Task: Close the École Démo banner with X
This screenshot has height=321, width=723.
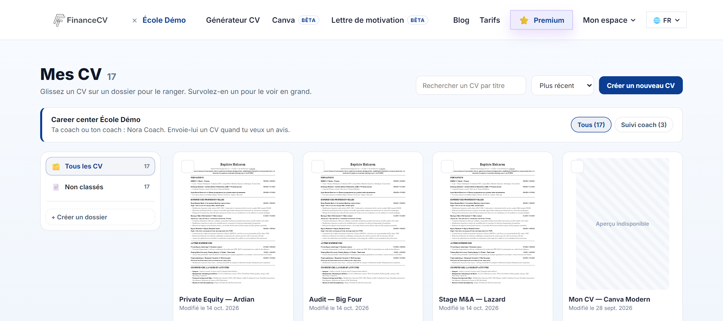Action: (135, 21)
